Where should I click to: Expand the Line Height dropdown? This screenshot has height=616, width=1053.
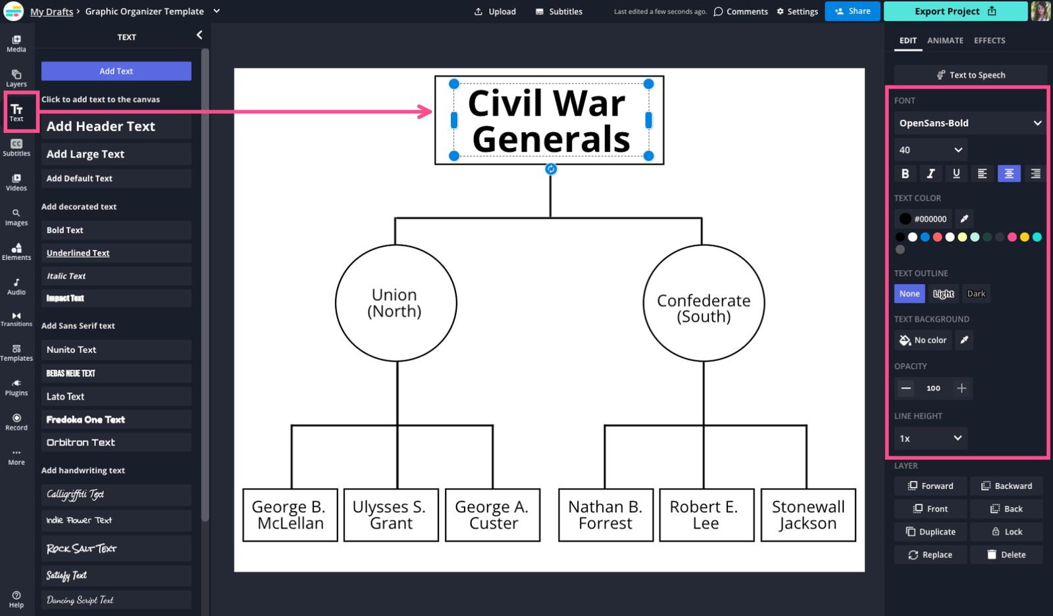point(930,438)
